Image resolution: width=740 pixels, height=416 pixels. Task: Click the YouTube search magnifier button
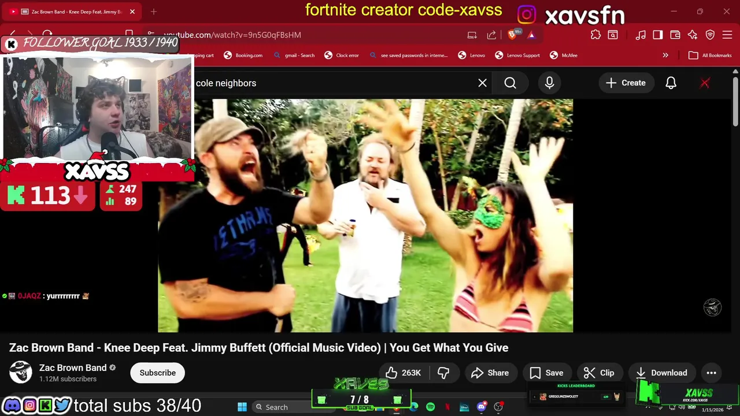[x=510, y=83]
